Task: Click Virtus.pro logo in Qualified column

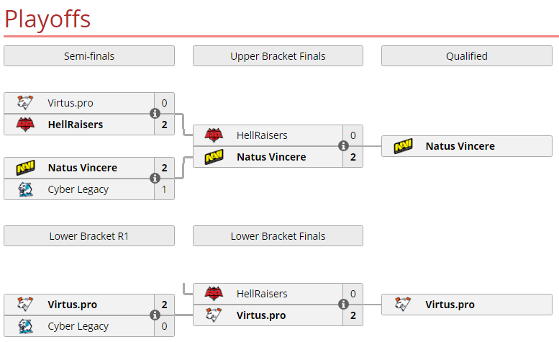Action: [x=403, y=304]
